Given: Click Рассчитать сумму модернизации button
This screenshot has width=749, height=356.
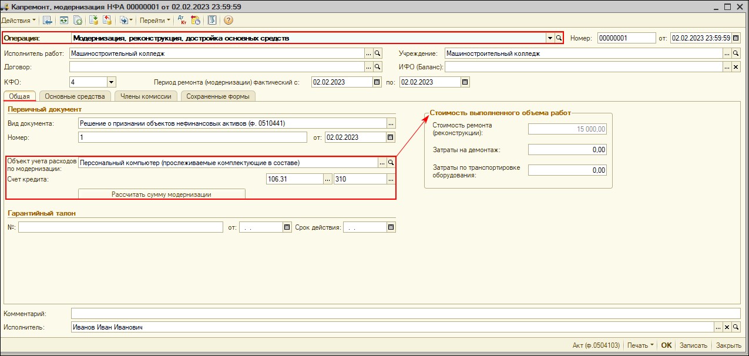Looking at the screenshot, I should (x=162, y=194).
